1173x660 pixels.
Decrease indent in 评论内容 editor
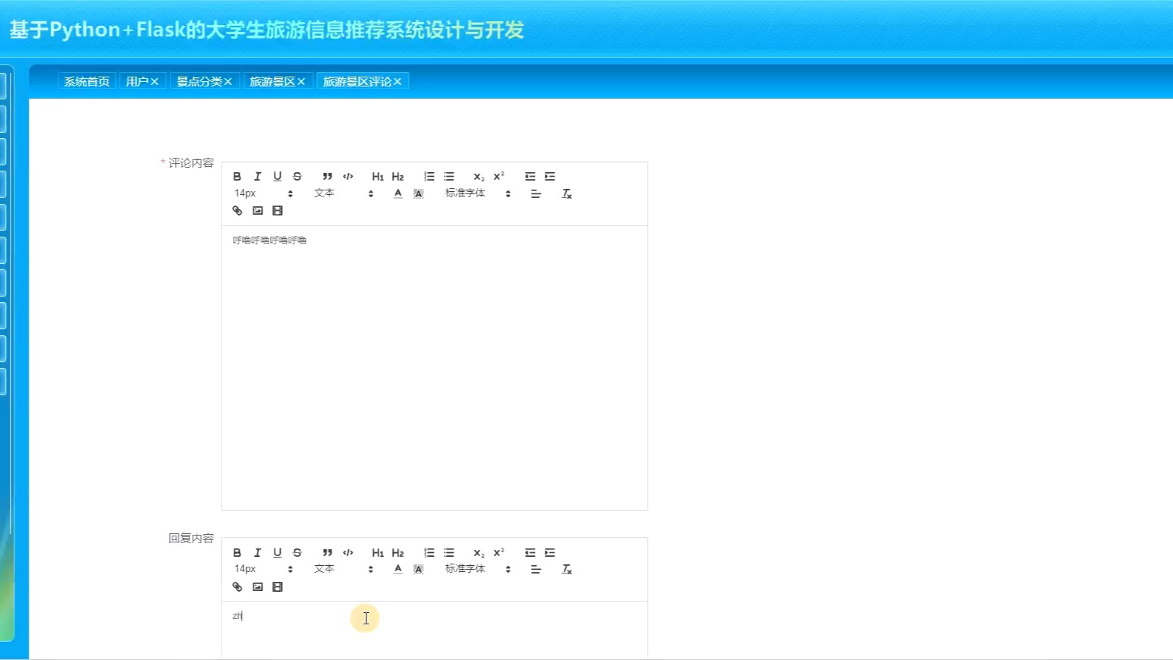pos(530,177)
